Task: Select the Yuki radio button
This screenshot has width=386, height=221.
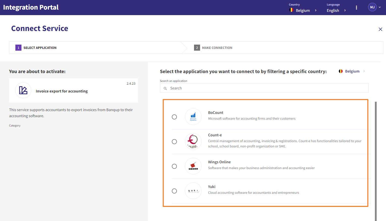Action: (x=174, y=191)
